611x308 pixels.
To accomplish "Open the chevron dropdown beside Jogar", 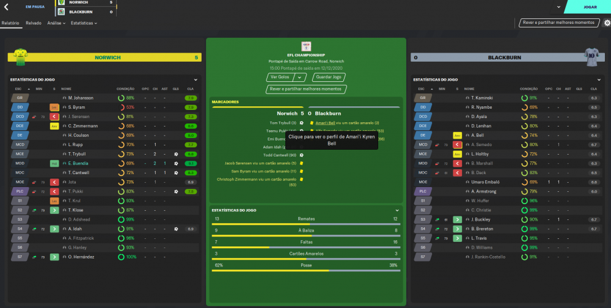I will pos(558,7).
